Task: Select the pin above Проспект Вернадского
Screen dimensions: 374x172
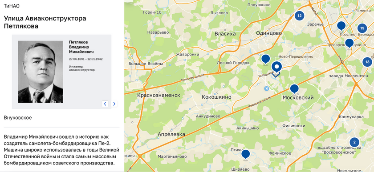Action: [x=341, y=26]
